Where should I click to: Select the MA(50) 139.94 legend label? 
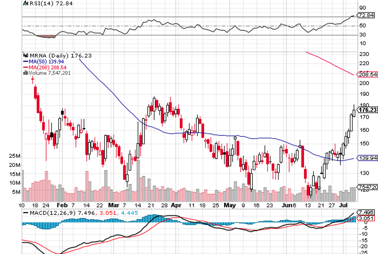click(x=44, y=61)
